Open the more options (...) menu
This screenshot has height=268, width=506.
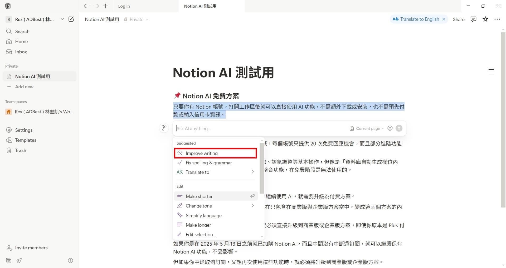point(498,19)
